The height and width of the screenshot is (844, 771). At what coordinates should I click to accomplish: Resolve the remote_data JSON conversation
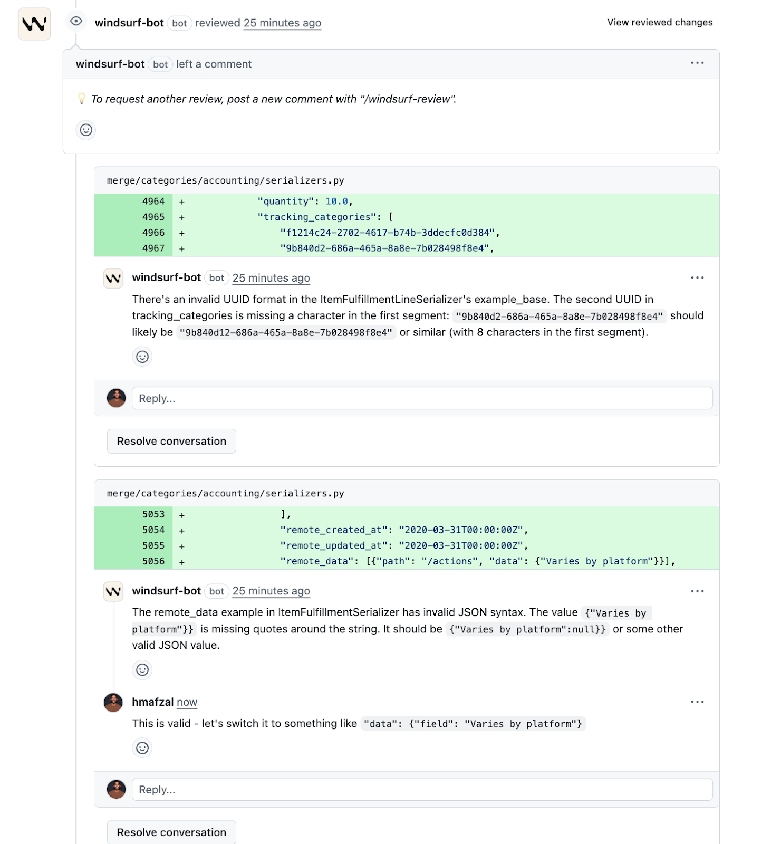pos(171,832)
